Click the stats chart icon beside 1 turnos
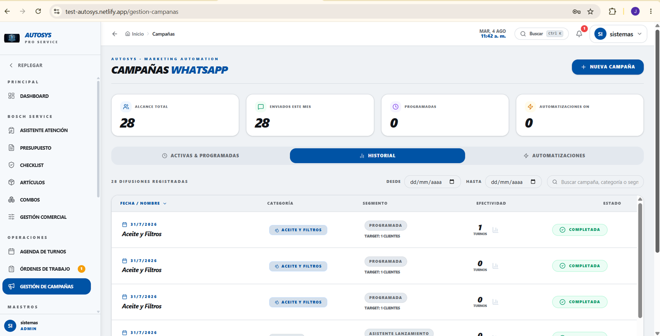 click(495, 230)
